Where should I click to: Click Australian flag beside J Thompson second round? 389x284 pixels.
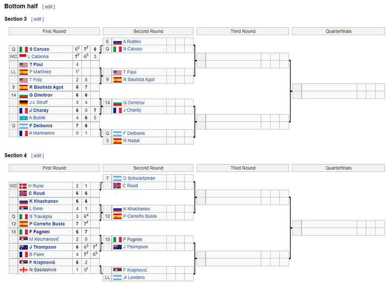(x=117, y=247)
